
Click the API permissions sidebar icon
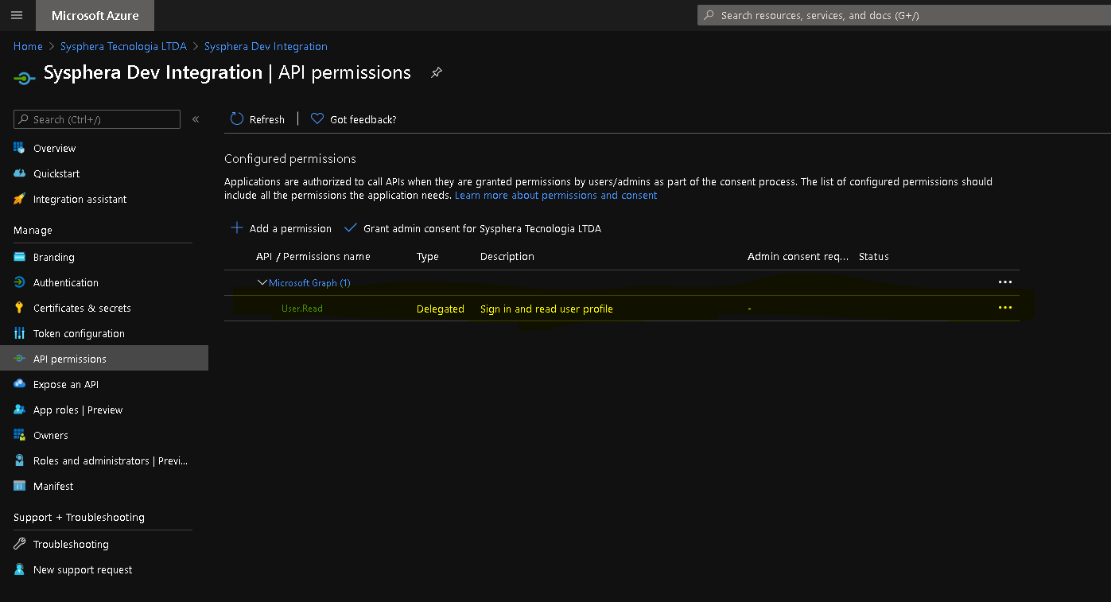click(x=19, y=359)
